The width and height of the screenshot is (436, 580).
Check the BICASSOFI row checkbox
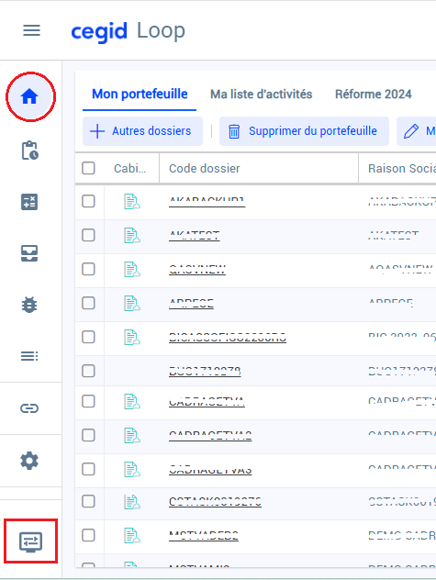click(x=88, y=338)
